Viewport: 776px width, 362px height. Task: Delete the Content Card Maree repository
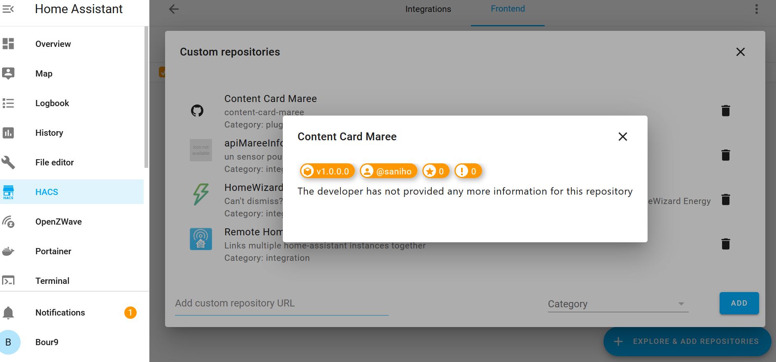[725, 111]
